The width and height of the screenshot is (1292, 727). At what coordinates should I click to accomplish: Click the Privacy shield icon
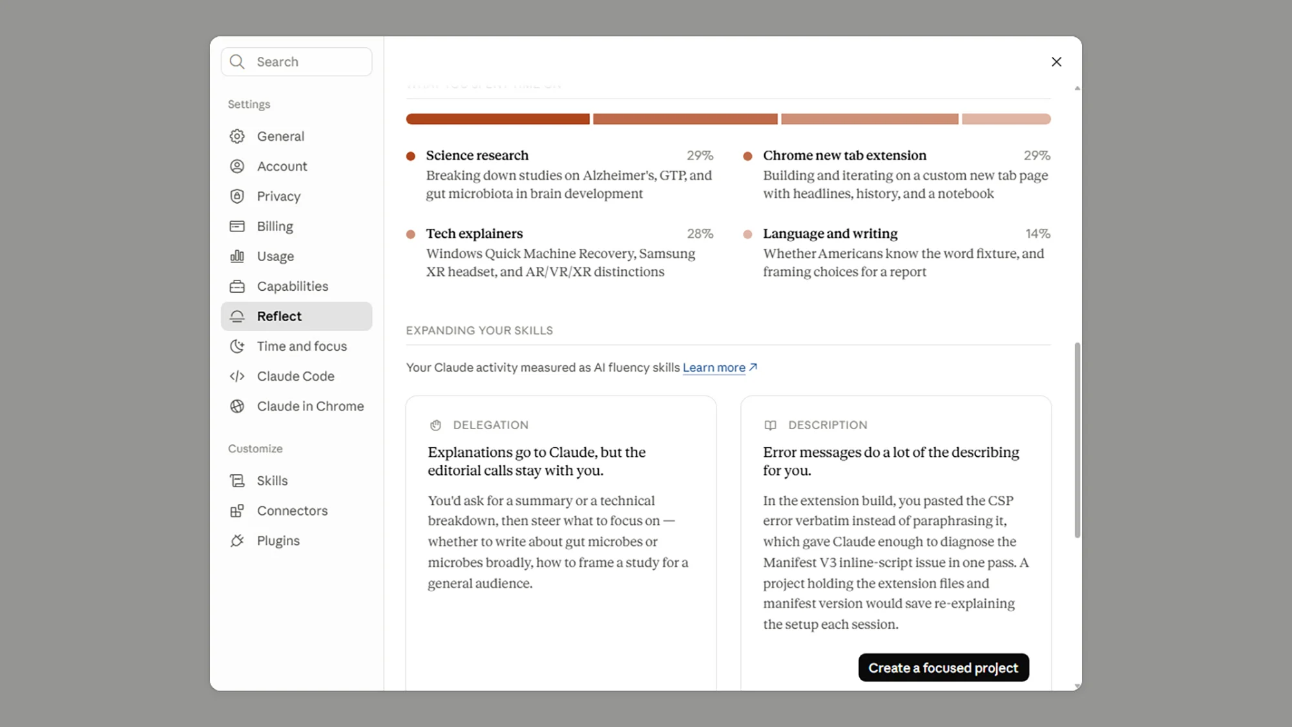point(237,196)
